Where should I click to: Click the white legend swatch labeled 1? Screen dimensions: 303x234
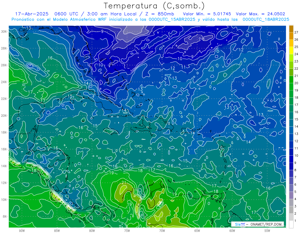pyautogui.click(x=291, y=224)
